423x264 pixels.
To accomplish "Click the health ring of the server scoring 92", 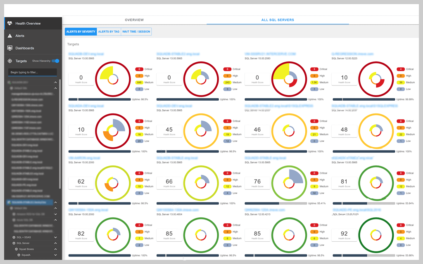I will coord(376,235).
